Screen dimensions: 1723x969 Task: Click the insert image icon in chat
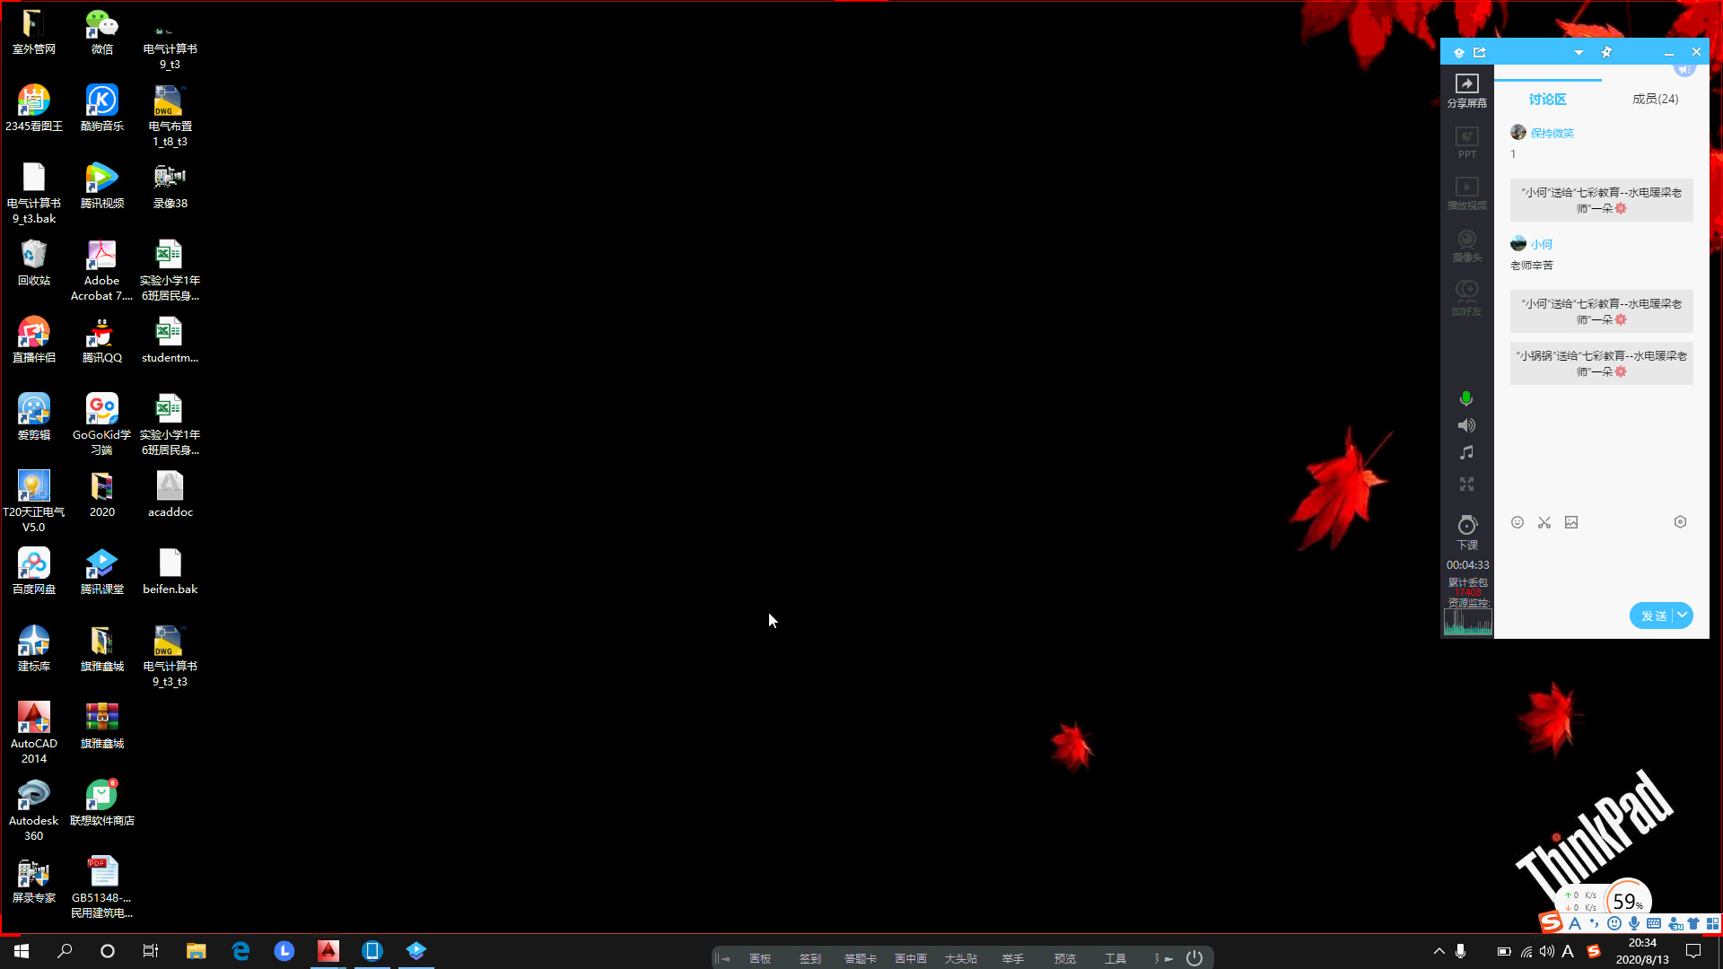coord(1571,522)
